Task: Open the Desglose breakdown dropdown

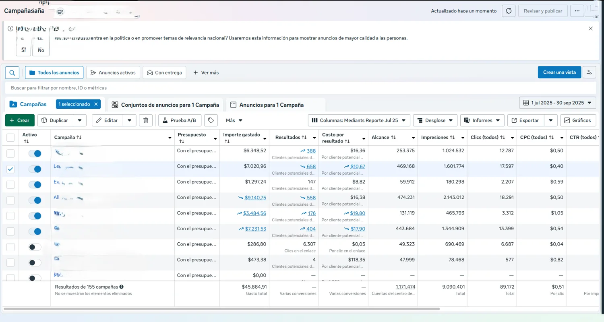Action: pyautogui.click(x=435, y=120)
